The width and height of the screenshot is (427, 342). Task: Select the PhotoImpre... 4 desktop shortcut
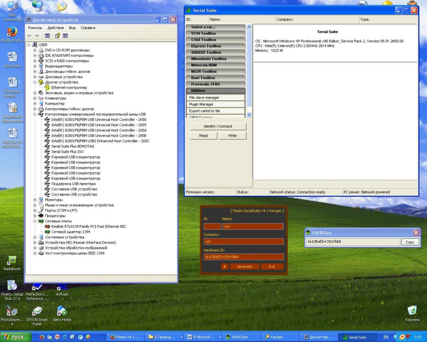pyautogui.click(x=12, y=316)
